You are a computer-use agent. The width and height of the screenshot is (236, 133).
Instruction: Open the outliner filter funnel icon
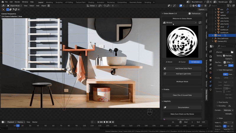coord(228,6)
